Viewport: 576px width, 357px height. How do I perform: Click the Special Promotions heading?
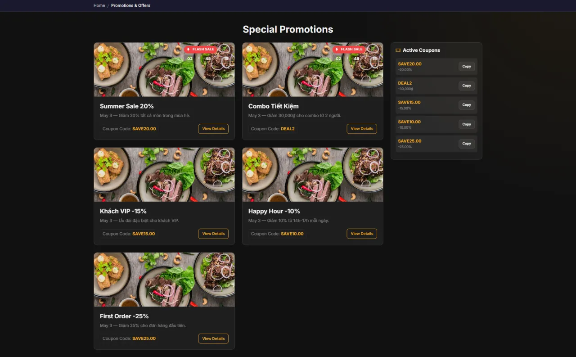tap(288, 29)
